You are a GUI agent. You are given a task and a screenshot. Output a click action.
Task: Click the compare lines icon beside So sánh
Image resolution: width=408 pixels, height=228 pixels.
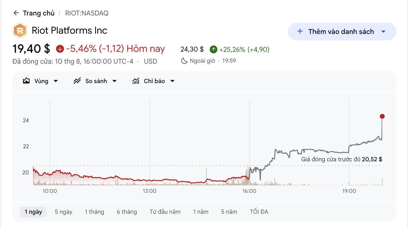point(77,81)
